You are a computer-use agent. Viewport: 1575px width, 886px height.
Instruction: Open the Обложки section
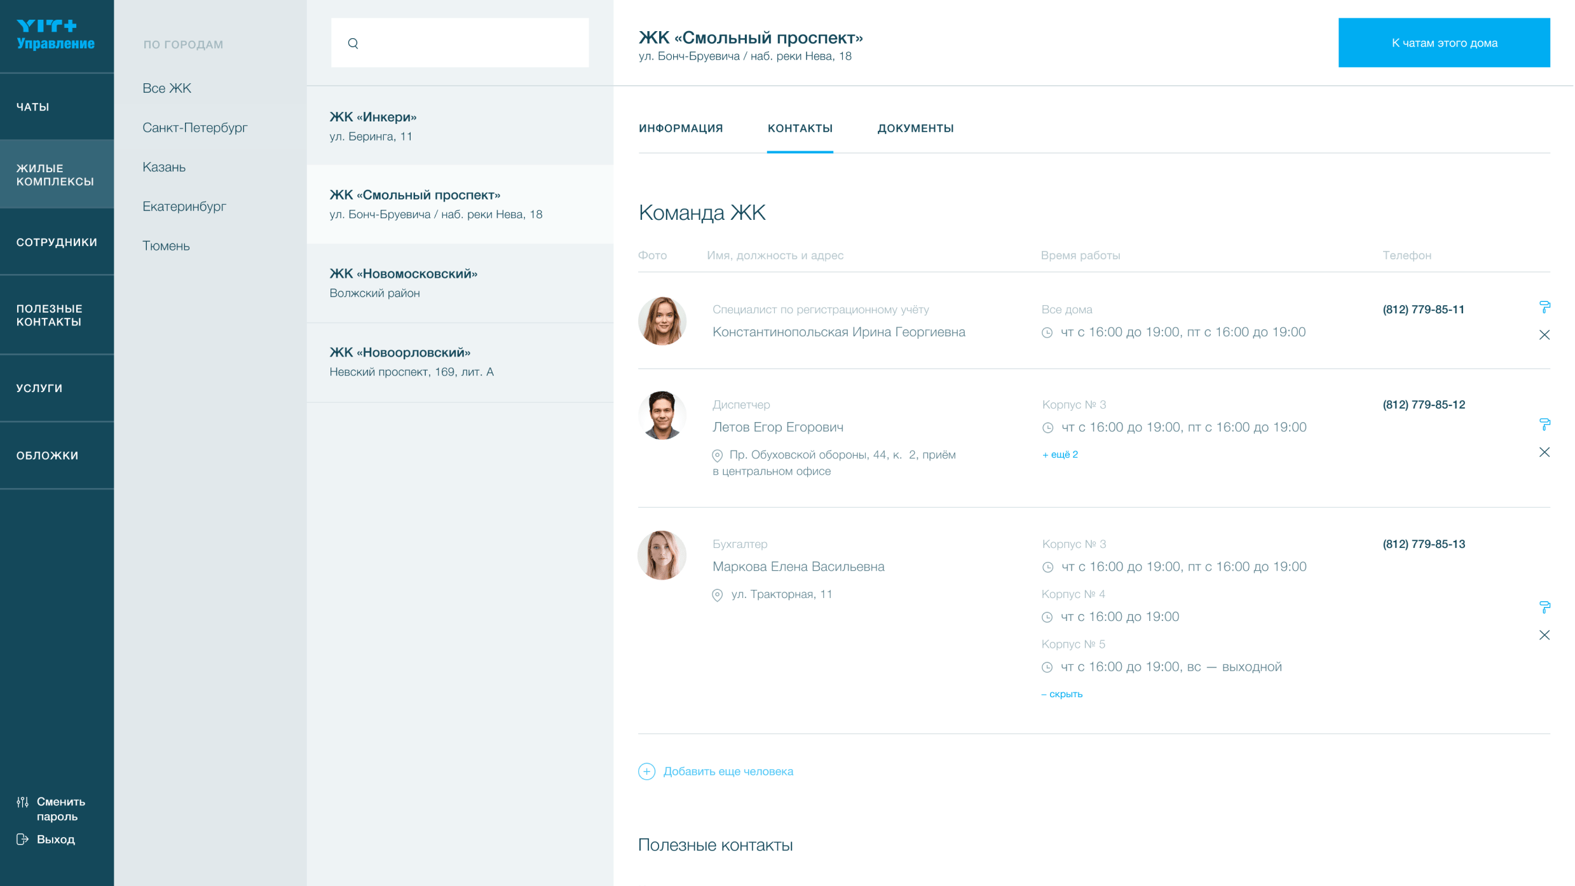coord(57,456)
